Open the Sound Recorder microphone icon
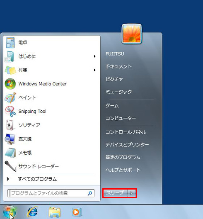The image size is (203, 219). pyautogui.click(x=10, y=166)
